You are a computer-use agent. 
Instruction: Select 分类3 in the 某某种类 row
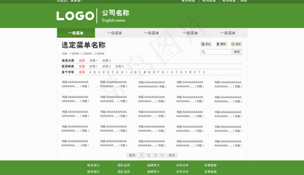point(119,66)
